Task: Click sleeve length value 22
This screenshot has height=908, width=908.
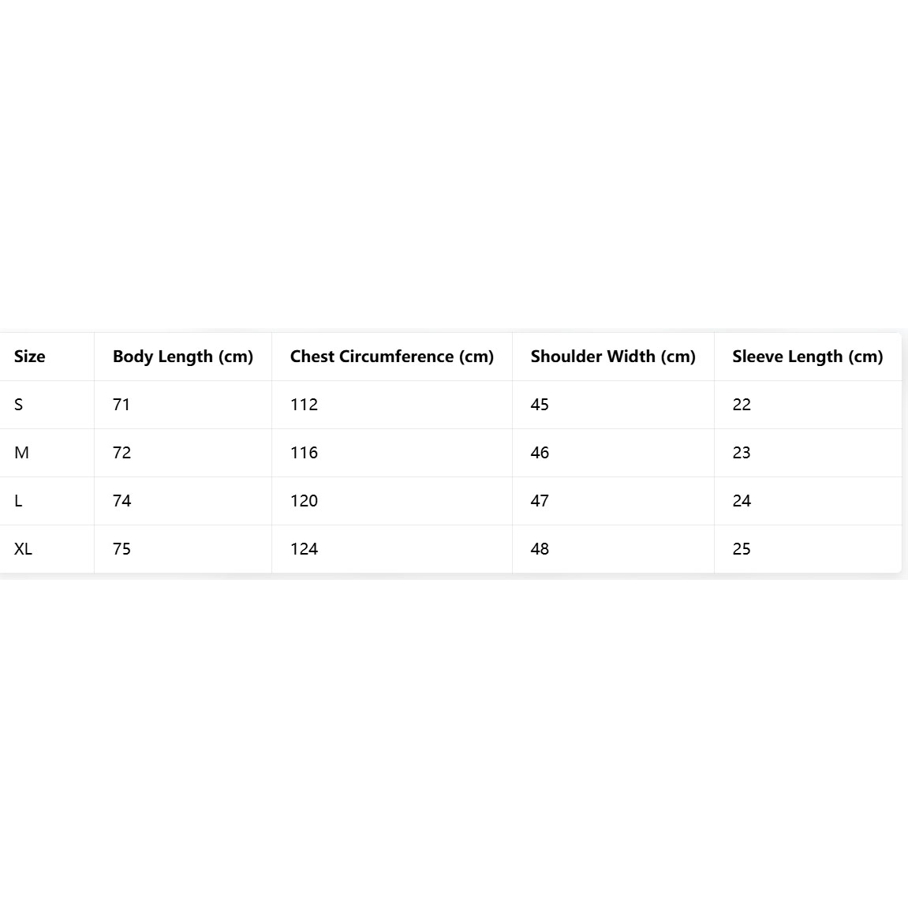Action: pos(742,405)
